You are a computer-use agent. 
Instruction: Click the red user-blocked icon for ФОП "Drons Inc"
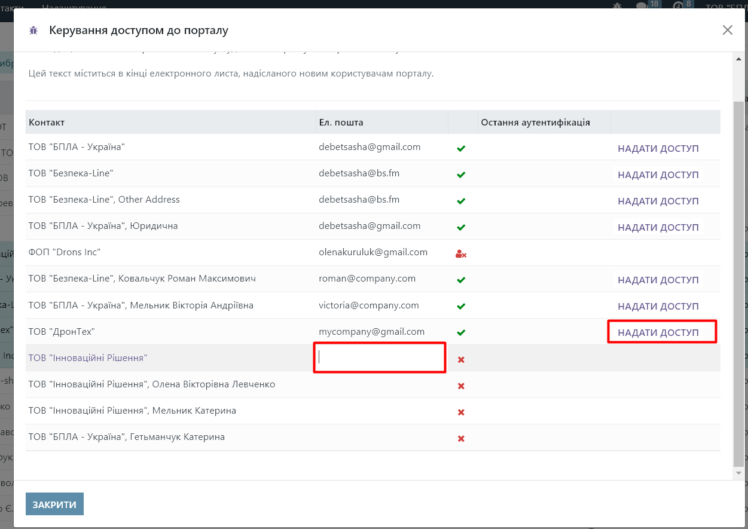click(461, 253)
